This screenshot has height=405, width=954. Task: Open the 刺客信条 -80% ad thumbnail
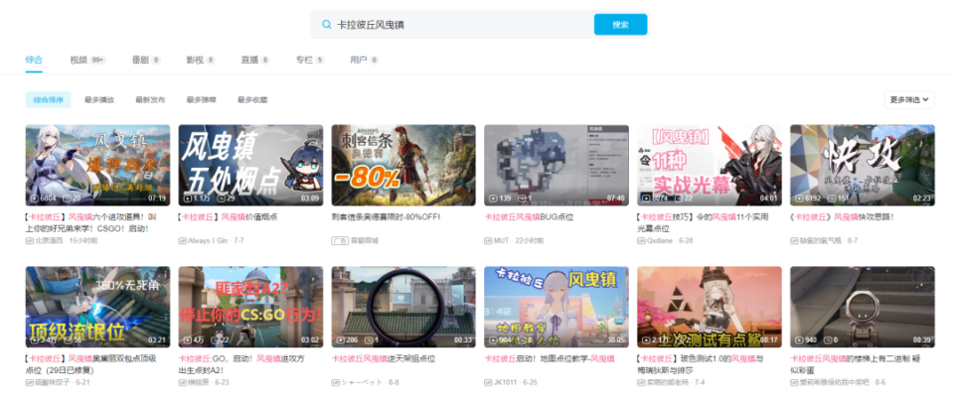[x=403, y=166]
